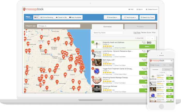
Task: Click the change location link on the phone
Action: (157, 65)
